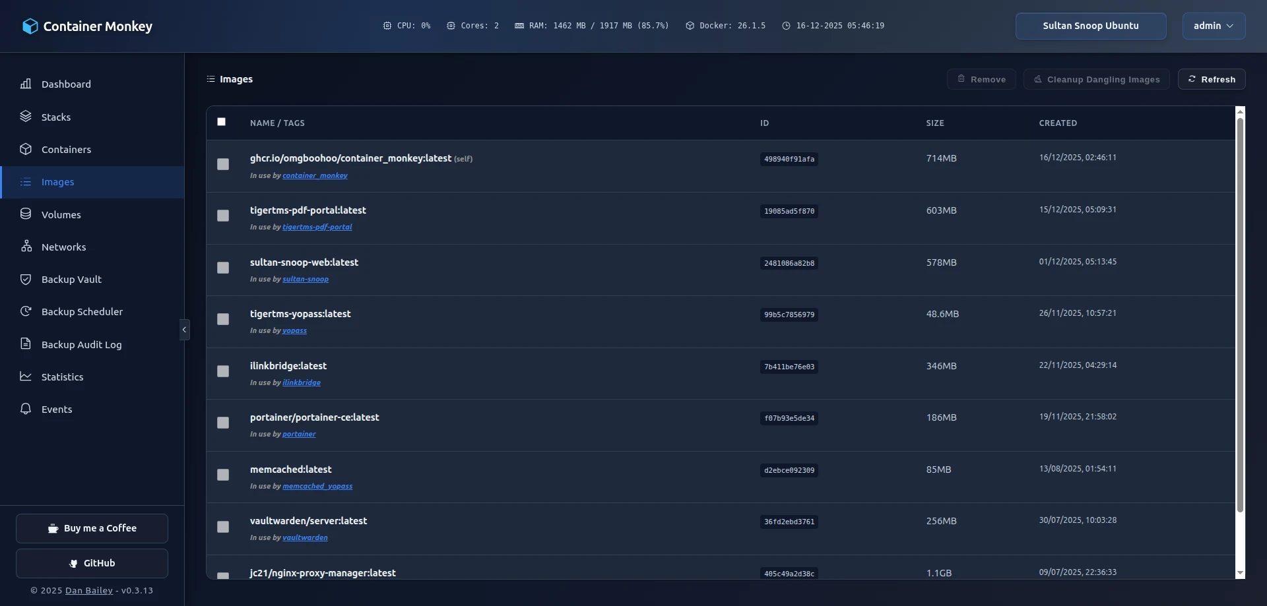
Task: Open the Backup Audit Log section
Action: [82, 344]
